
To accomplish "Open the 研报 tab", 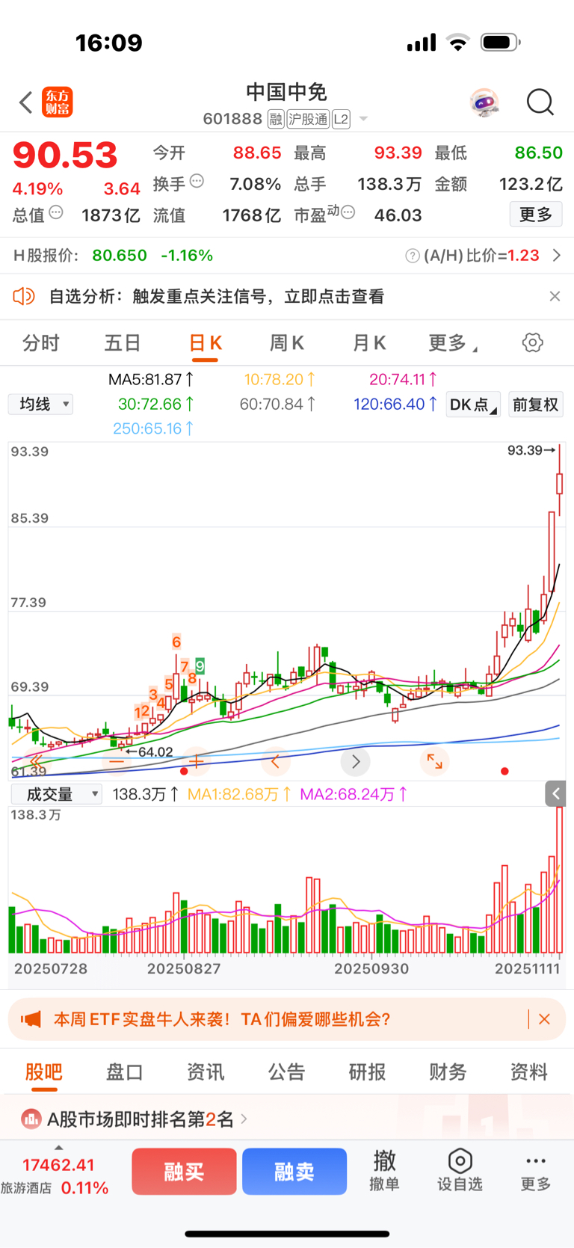I will [x=367, y=1072].
